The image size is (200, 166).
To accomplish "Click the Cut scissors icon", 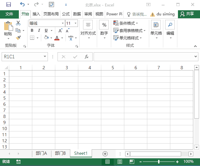I will (18, 23).
